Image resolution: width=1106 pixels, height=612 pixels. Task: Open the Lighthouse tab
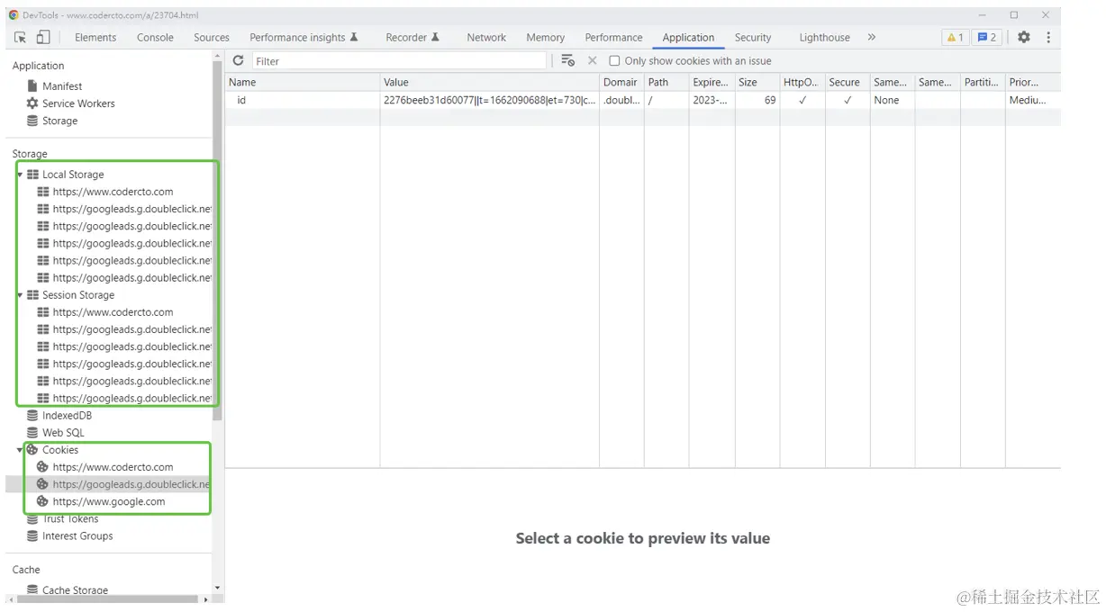(x=824, y=37)
